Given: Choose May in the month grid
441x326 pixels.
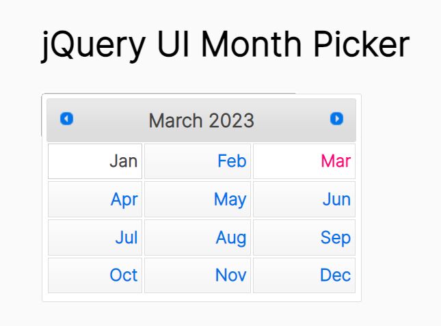Looking at the screenshot, I should click(x=198, y=200).
